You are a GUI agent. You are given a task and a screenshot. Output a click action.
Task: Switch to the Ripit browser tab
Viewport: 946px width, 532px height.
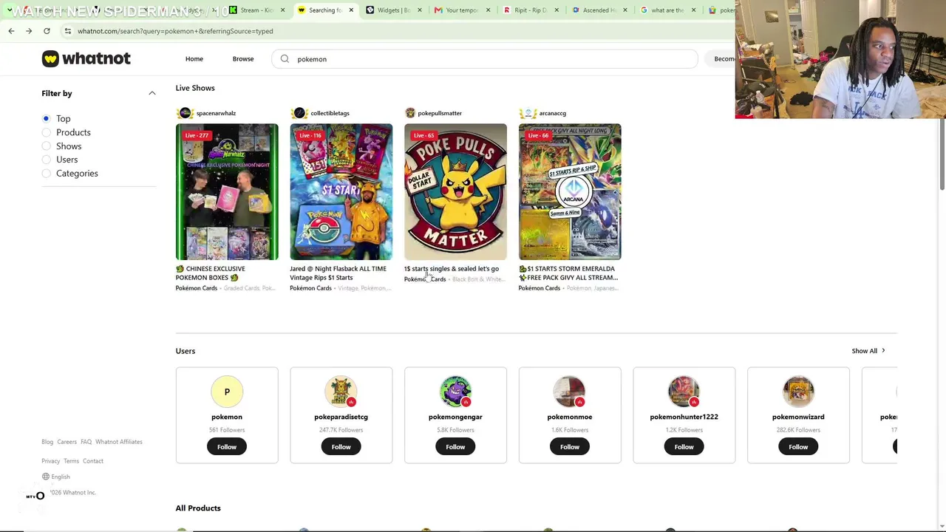click(530, 10)
